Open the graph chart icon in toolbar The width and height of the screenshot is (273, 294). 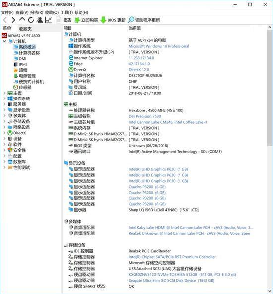point(48,20)
